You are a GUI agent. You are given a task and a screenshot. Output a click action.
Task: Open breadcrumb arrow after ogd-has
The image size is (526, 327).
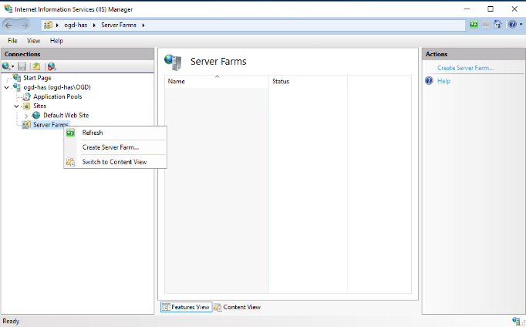pos(94,25)
